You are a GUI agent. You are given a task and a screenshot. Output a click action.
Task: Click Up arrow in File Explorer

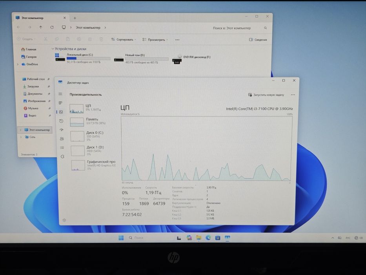pyautogui.click(x=41, y=27)
